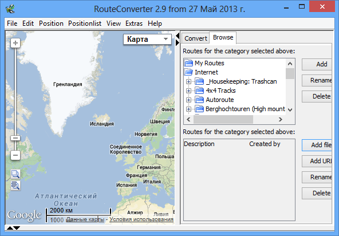The image size is (339, 236).
Task: Open the View menu
Action: [x=113, y=23]
